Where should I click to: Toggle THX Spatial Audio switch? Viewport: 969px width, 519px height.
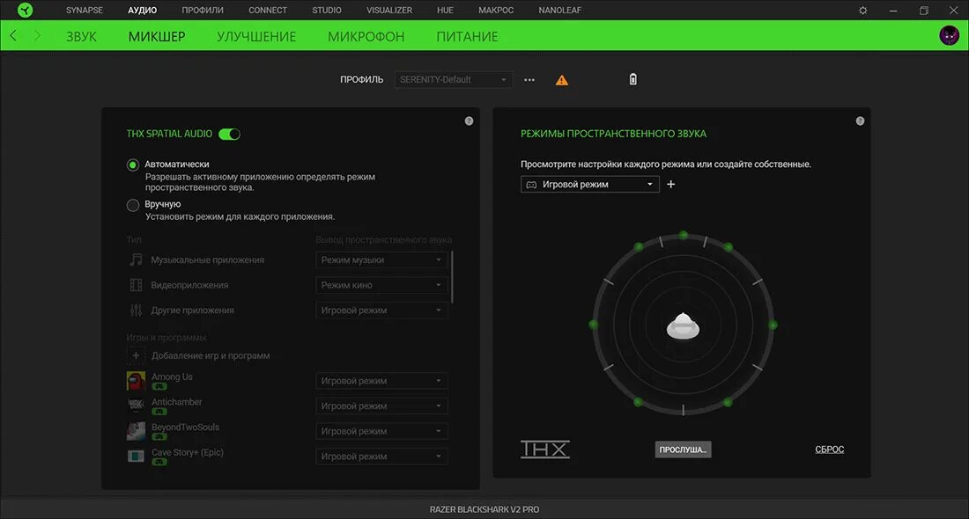(x=229, y=134)
